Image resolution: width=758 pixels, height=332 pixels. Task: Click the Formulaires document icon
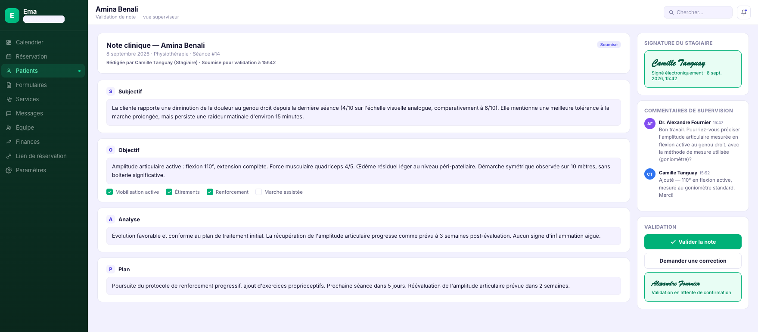pyautogui.click(x=9, y=85)
